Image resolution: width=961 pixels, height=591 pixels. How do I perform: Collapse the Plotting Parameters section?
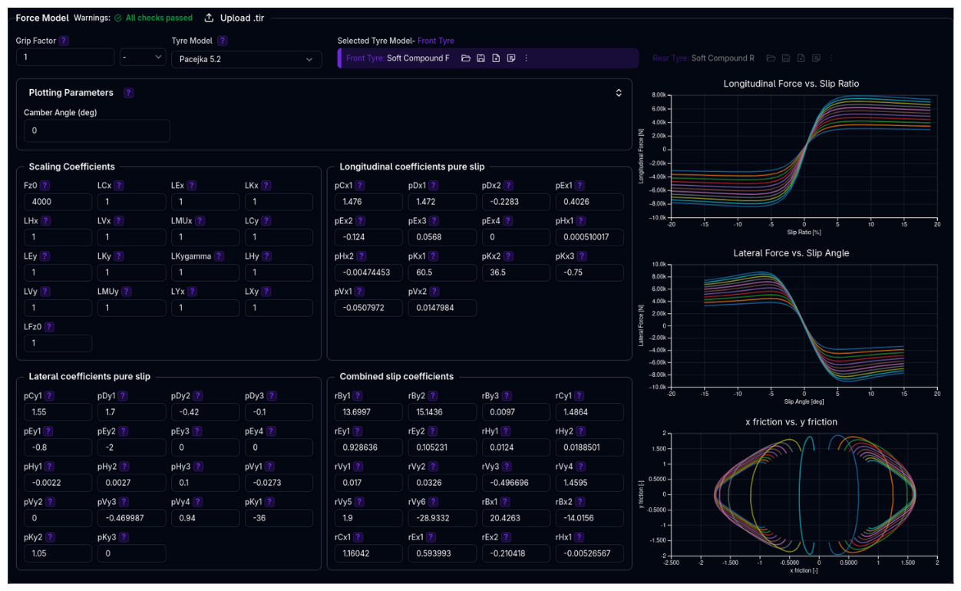(618, 93)
